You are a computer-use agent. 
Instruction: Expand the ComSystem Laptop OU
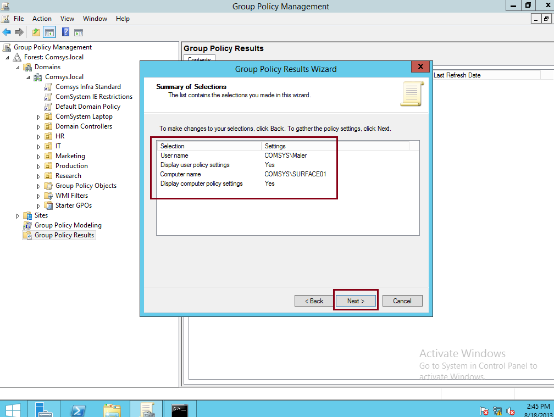[38, 117]
